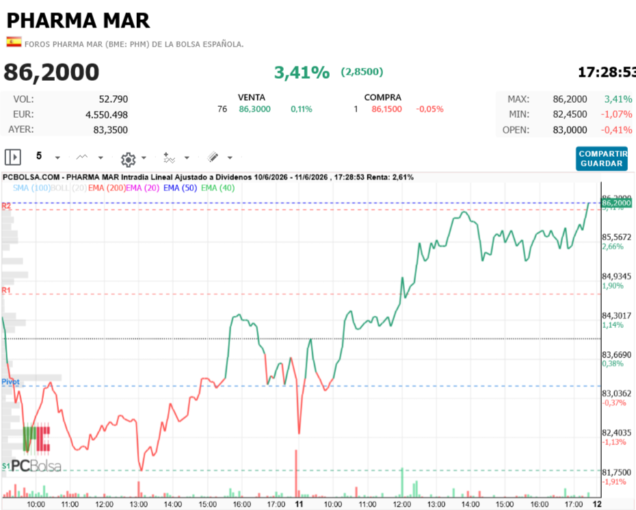Image resolution: width=636 pixels, height=510 pixels.
Task: Click the 3,41% daily change
Action: (302, 73)
